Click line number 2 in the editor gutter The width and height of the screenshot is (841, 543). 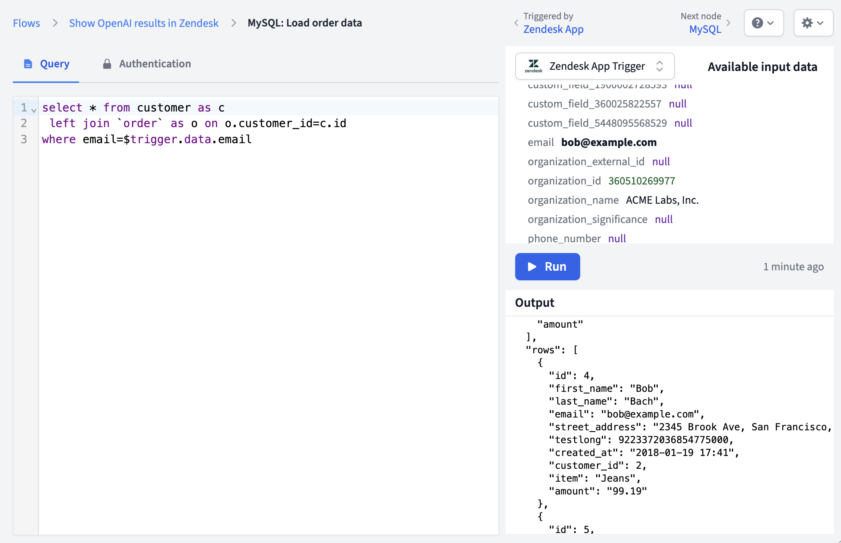[x=24, y=123]
